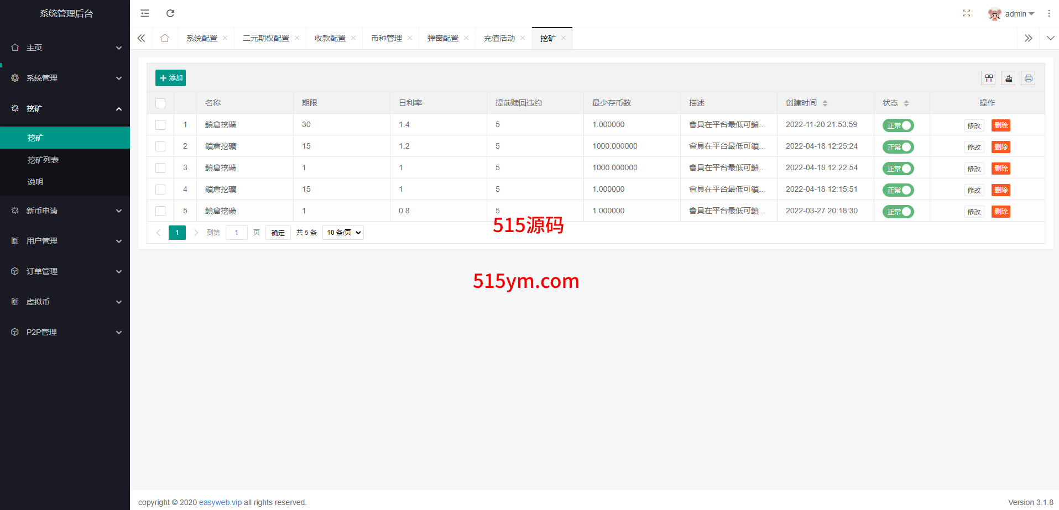Click the export table icon
This screenshot has width=1059, height=510.
[1009, 78]
